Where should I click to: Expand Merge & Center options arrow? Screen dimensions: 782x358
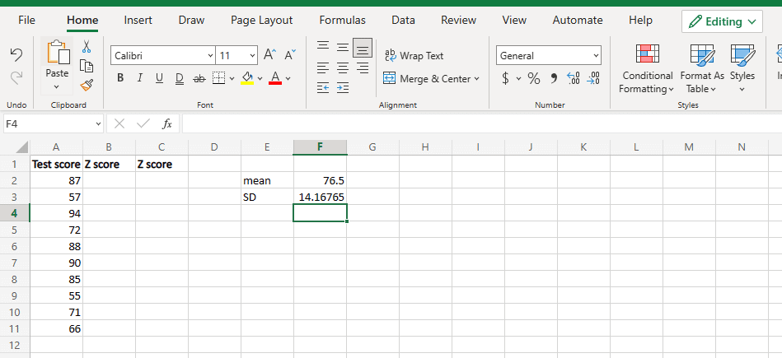(x=476, y=79)
